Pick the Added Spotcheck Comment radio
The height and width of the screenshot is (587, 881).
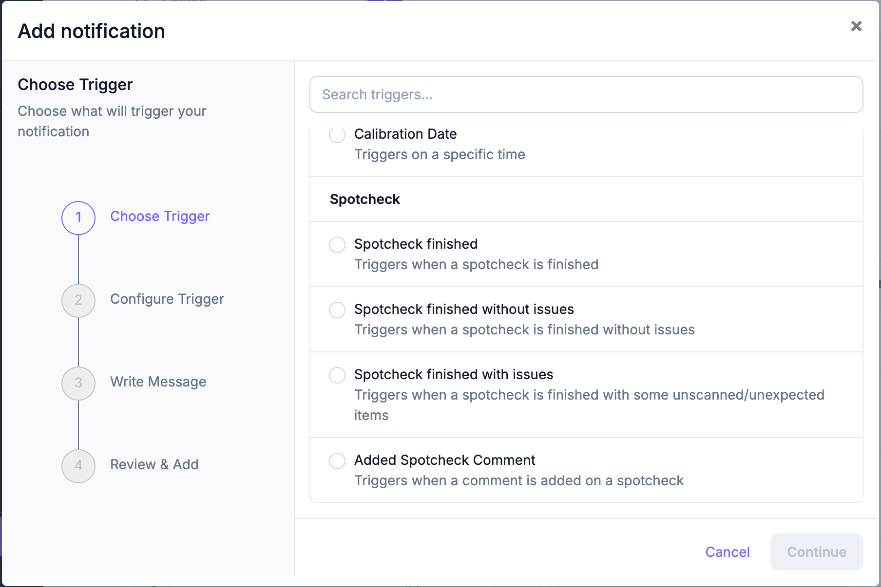[x=337, y=460]
